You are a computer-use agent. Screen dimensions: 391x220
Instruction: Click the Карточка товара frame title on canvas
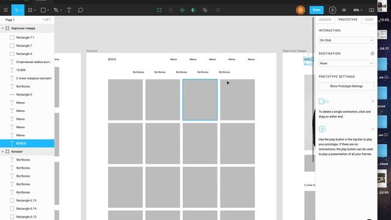click(294, 51)
